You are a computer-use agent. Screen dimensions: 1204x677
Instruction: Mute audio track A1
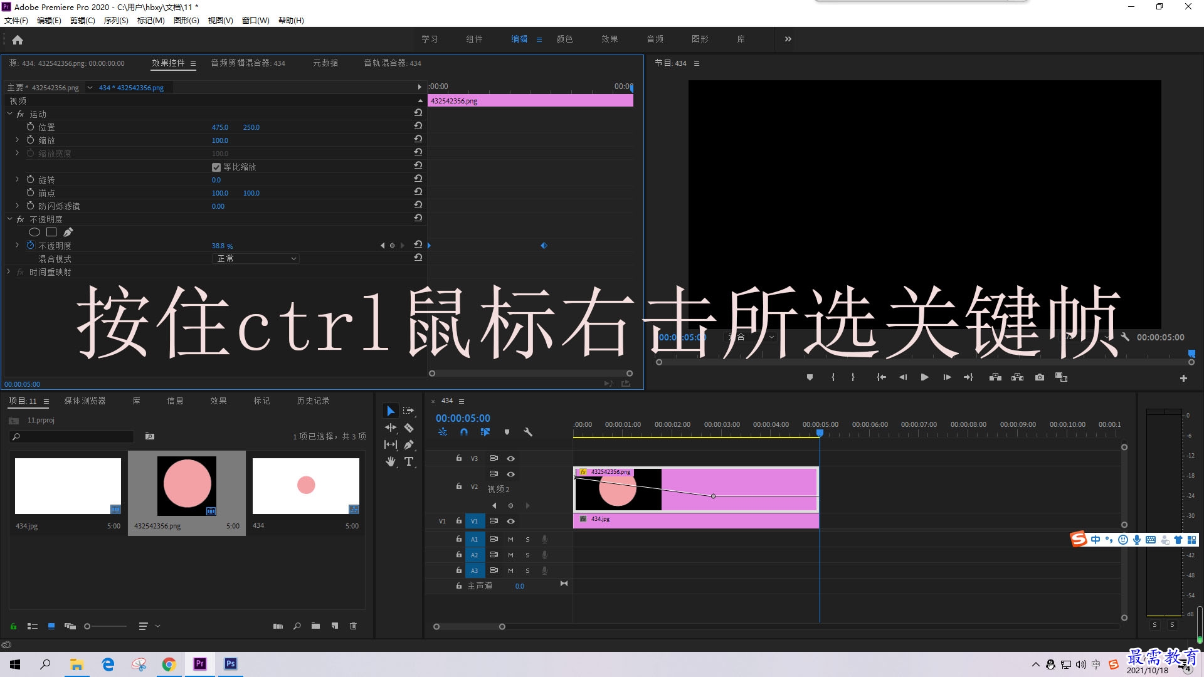tap(510, 539)
